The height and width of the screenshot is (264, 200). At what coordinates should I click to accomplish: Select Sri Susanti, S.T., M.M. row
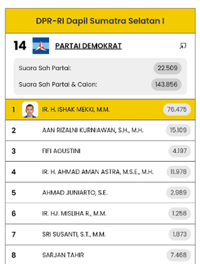[100, 234]
